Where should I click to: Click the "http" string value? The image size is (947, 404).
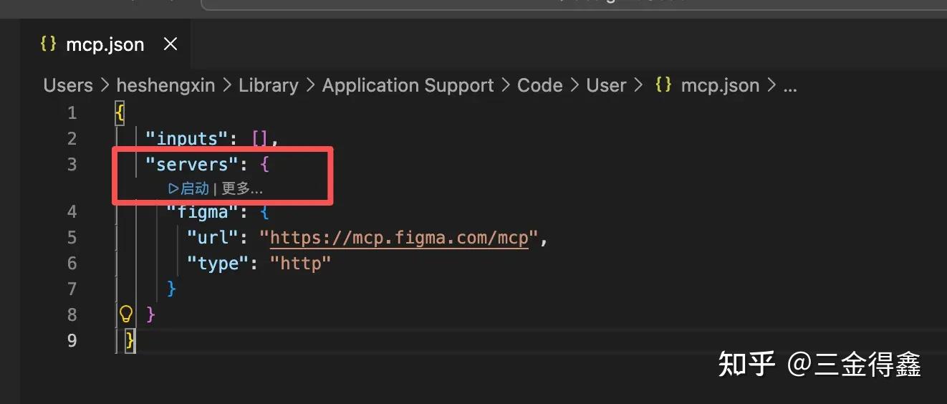301,264
